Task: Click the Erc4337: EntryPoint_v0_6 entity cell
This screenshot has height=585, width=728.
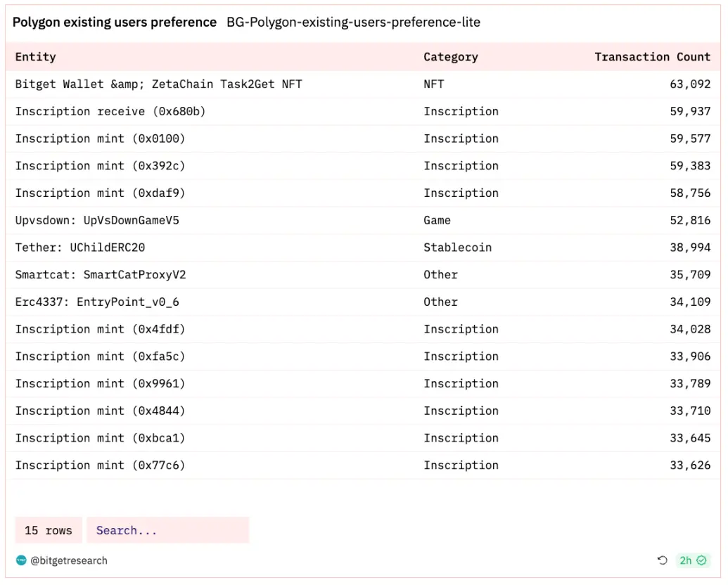Action: coord(97,302)
